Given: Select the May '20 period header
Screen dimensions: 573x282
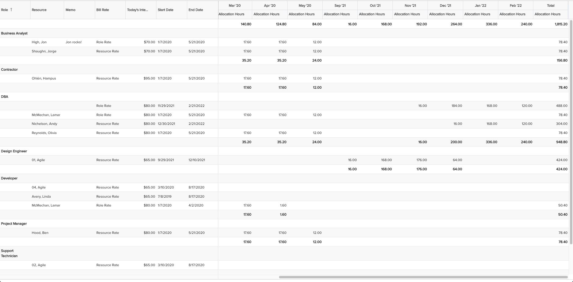Looking at the screenshot, I should point(305,5).
